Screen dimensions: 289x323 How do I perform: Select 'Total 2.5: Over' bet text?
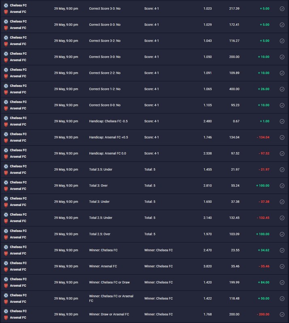99,234
